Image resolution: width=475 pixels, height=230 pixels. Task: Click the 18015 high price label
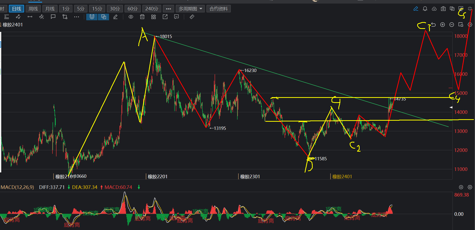(x=166, y=37)
